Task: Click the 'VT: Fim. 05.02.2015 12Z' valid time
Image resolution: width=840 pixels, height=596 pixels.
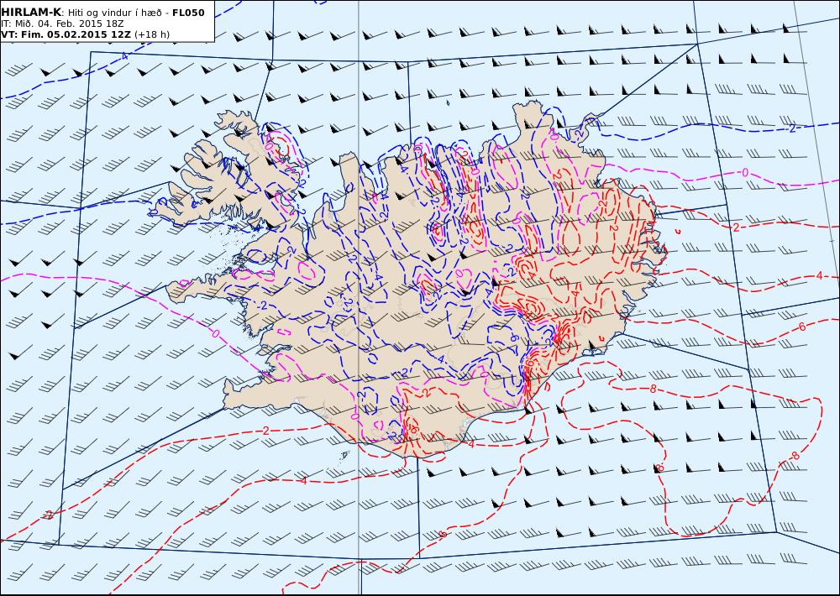Action: click(66, 34)
